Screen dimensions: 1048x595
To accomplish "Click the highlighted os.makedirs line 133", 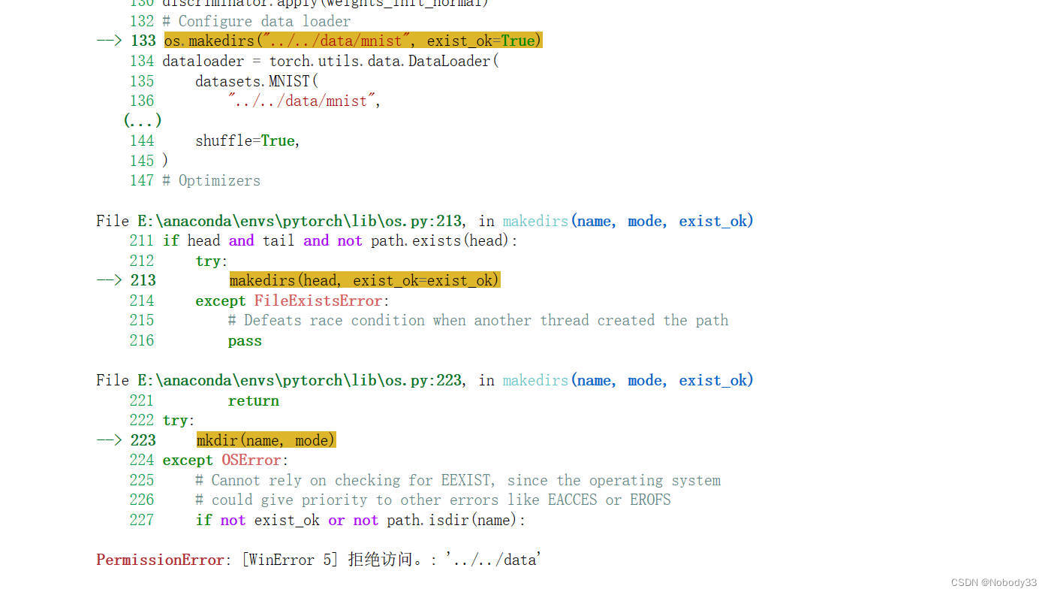I will point(353,41).
